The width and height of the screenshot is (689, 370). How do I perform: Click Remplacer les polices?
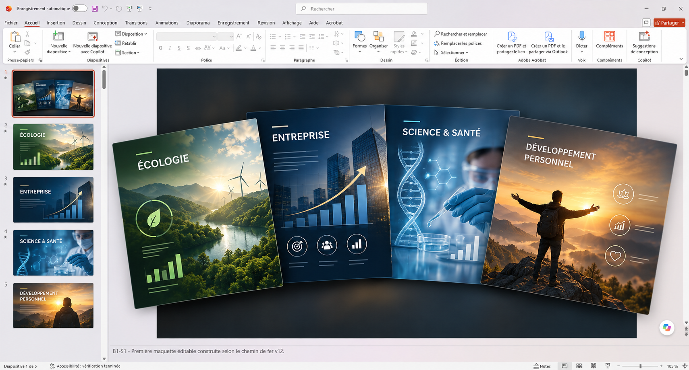[458, 43]
